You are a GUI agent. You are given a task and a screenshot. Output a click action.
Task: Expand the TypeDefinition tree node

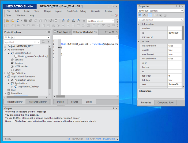click(5, 73)
